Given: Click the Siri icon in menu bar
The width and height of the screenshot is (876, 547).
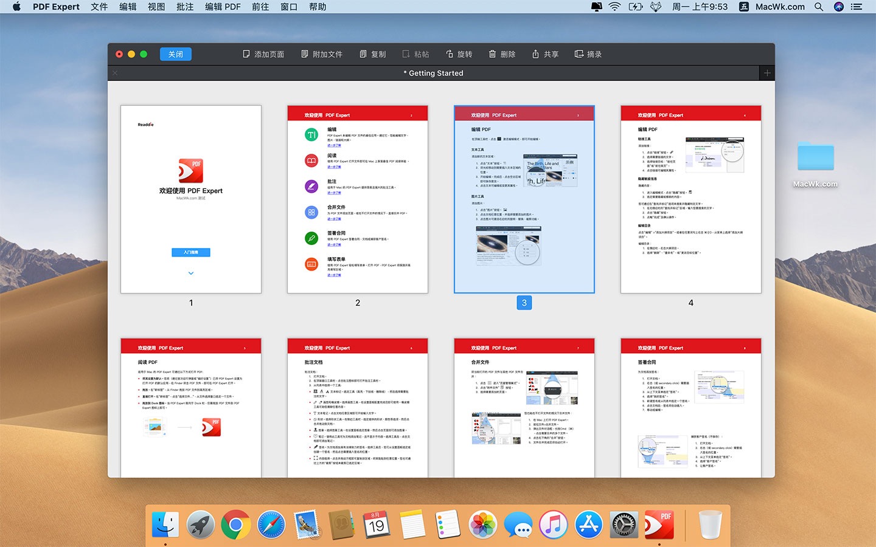Looking at the screenshot, I should coord(839,7).
